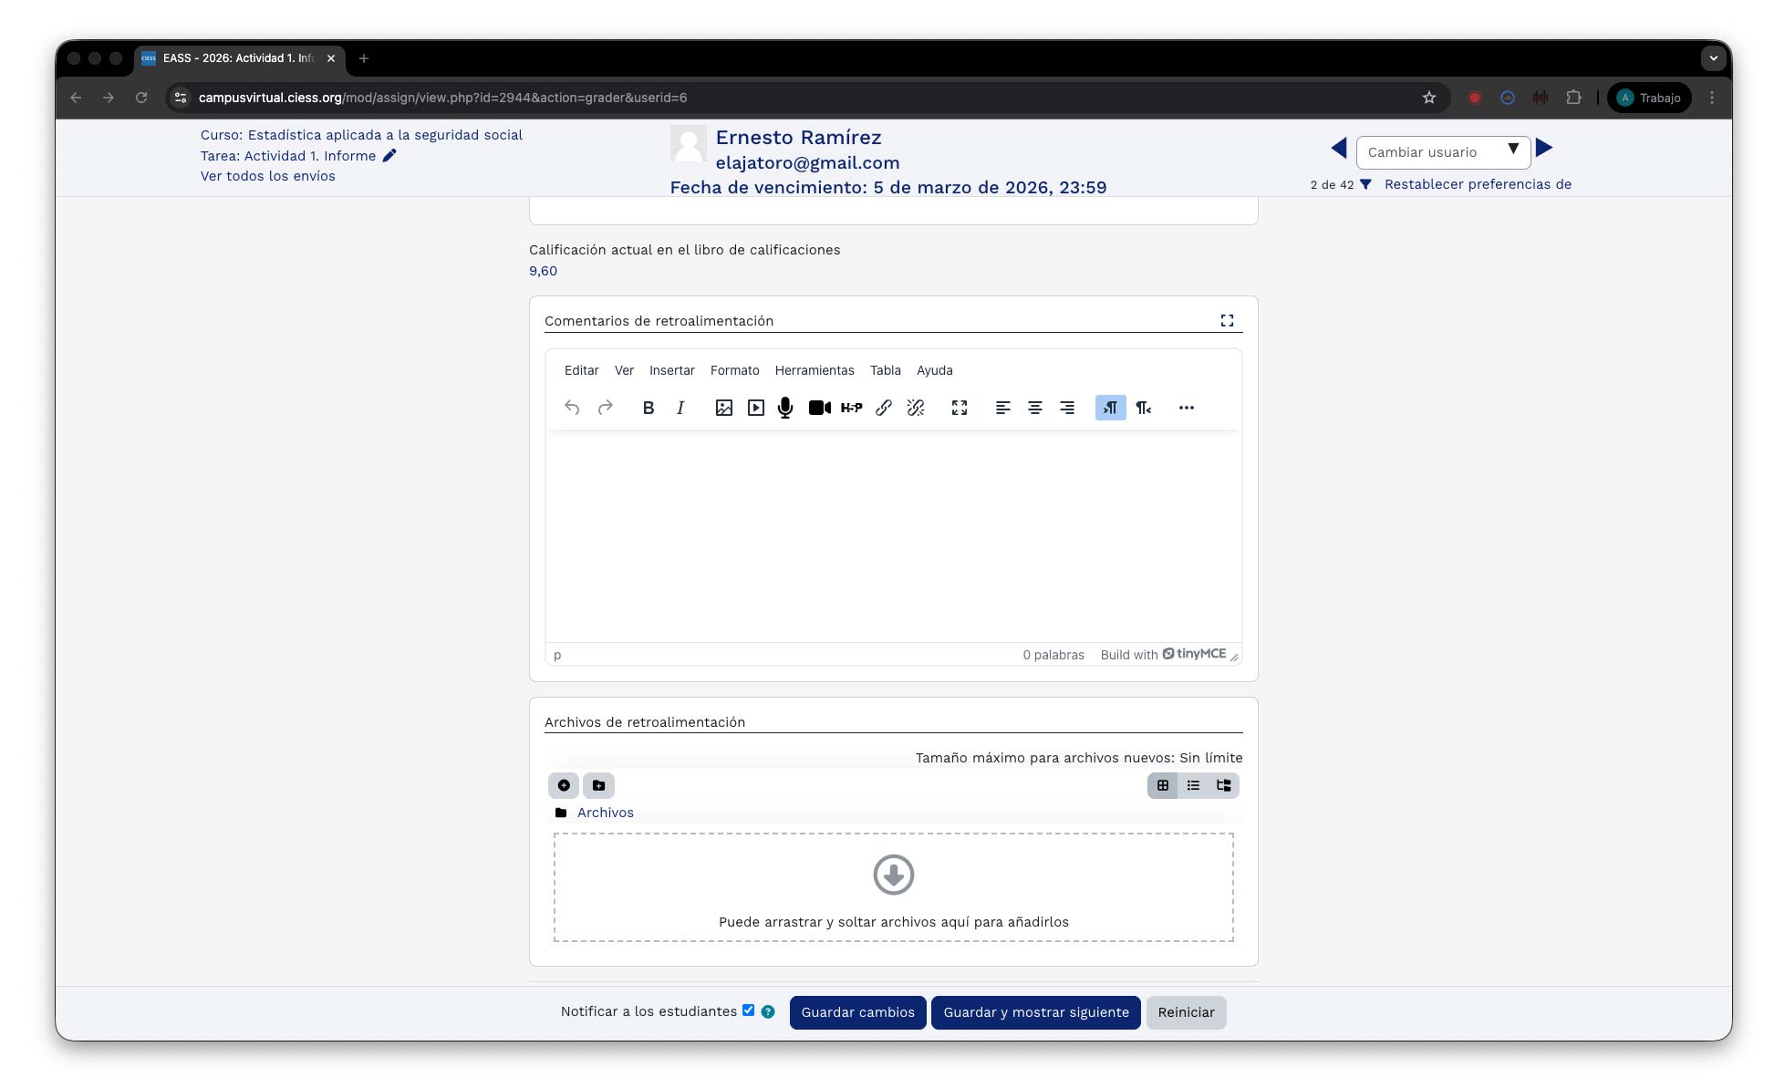Expand filter arrow next to 2 de 42
Viewport: 1785px width, 1088px height.
[x=1365, y=184]
